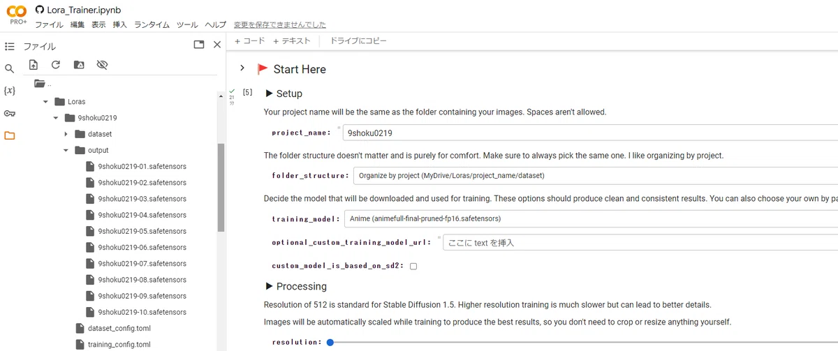Select 9shoku0219-10.safetensors file
Viewport: 838px width, 351px height.
coord(142,312)
